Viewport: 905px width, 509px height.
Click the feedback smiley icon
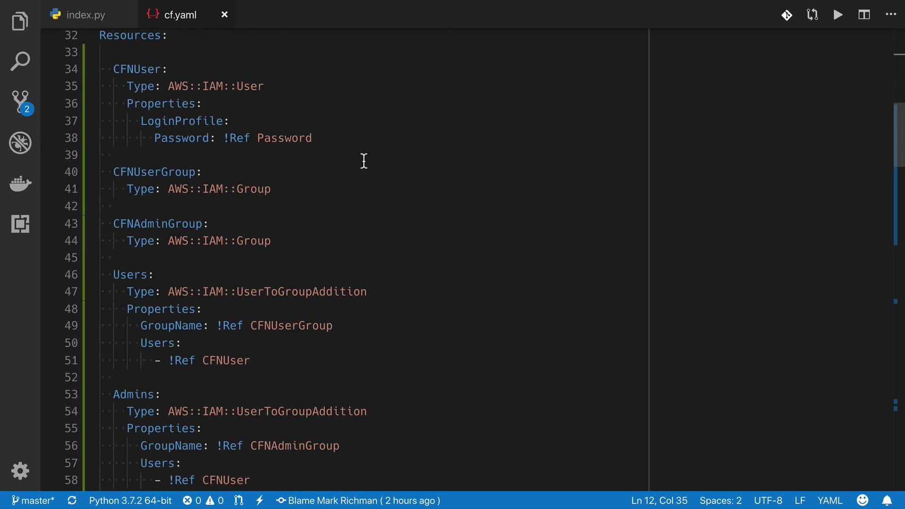coord(862,501)
